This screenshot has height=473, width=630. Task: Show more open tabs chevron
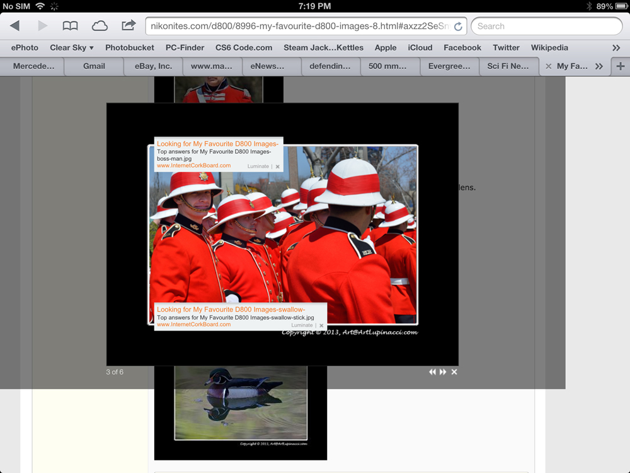(x=599, y=66)
